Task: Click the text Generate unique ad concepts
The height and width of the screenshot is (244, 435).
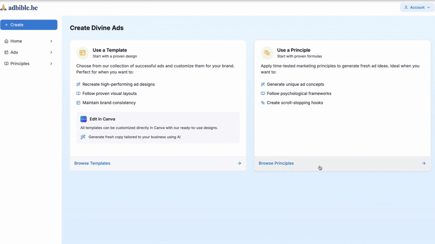Action: click(295, 84)
